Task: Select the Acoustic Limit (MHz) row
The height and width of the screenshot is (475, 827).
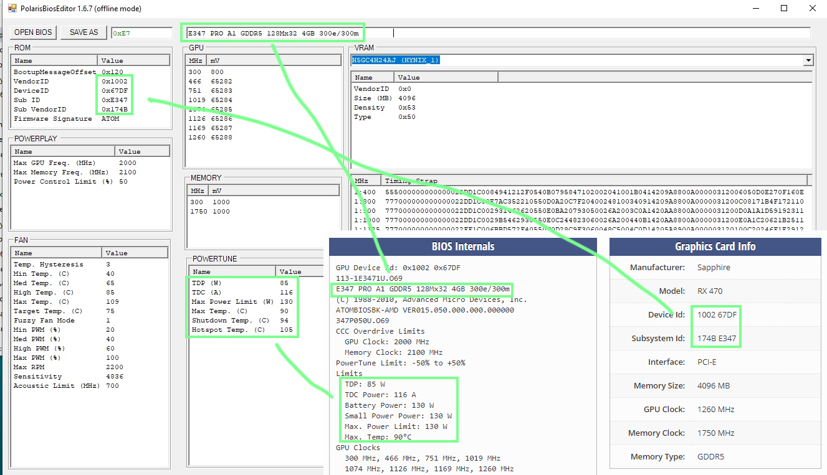Action: [x=90, y=386]
